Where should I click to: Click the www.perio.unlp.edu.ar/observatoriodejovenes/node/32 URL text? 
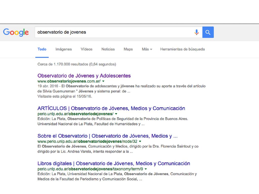coord(87,141)
